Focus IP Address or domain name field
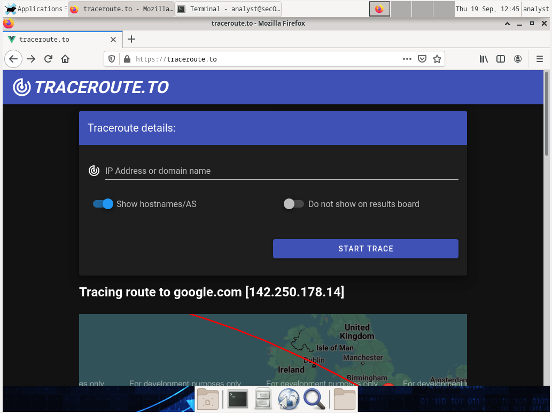The width and height of the screenshot is (552, 413). (x=282, y=171)
